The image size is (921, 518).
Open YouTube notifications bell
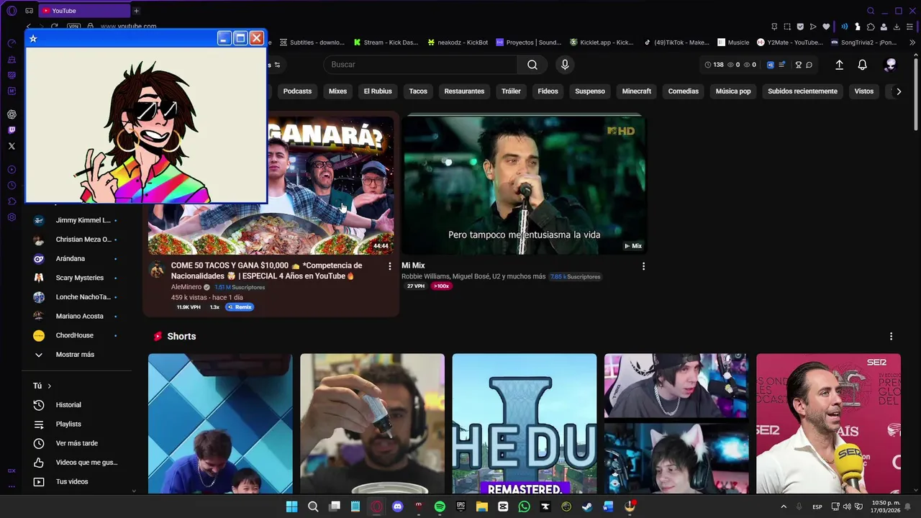click(x=862, y=65)
